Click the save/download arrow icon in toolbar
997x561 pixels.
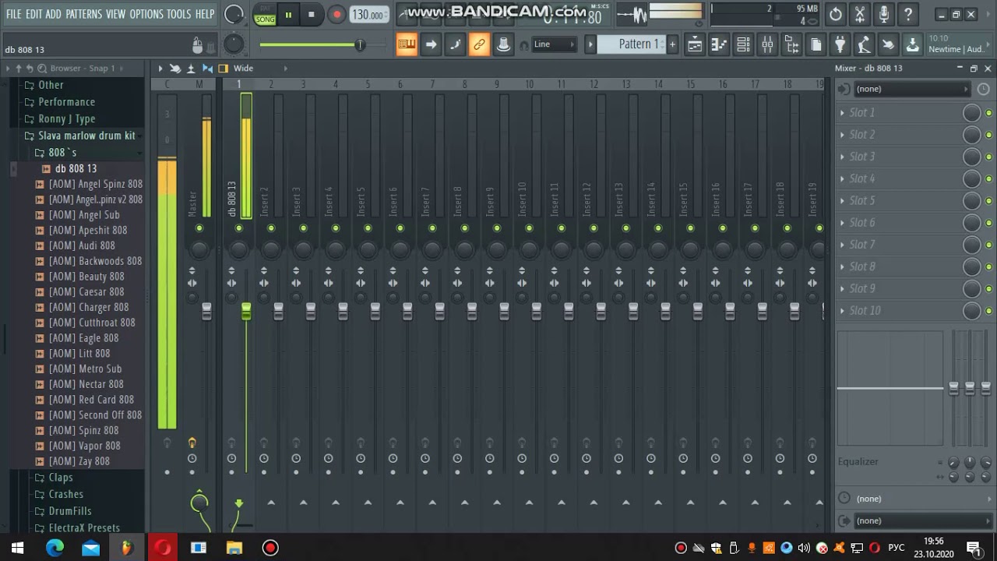[912, 44]
